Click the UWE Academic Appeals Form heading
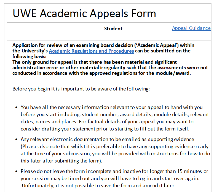Viewport: 214px width, 192px height. point(84,13)
